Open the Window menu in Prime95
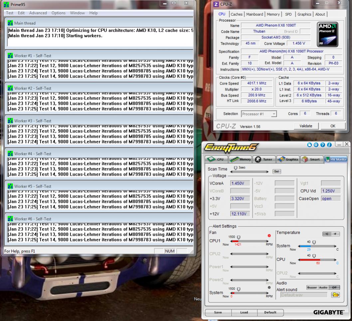 78,13
